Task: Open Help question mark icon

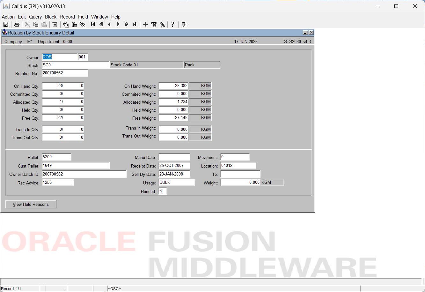Action: click(x=172, y=24)
